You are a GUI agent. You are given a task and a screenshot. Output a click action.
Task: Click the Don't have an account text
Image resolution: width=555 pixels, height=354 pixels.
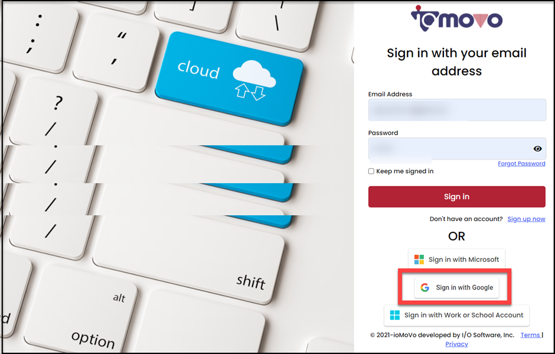[466, 219]
